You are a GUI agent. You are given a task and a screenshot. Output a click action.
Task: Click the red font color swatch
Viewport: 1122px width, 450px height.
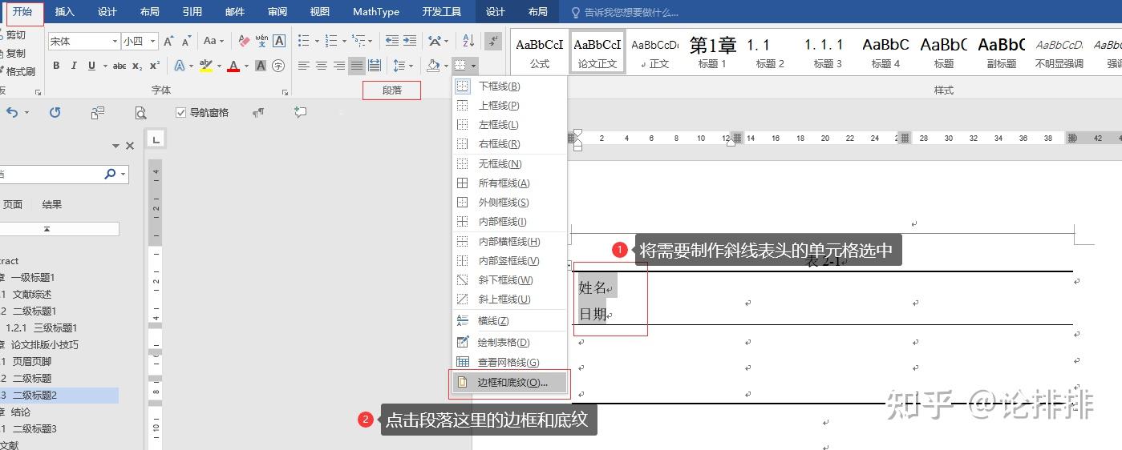(233, 66)
